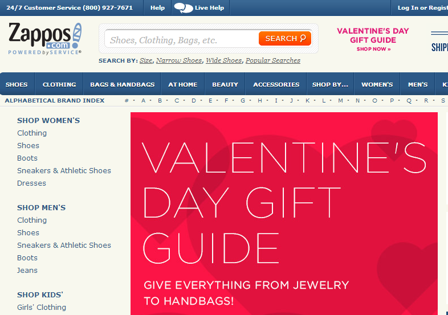
Task: Click the Live Help chat bubble icon
Action: point(184,8)
